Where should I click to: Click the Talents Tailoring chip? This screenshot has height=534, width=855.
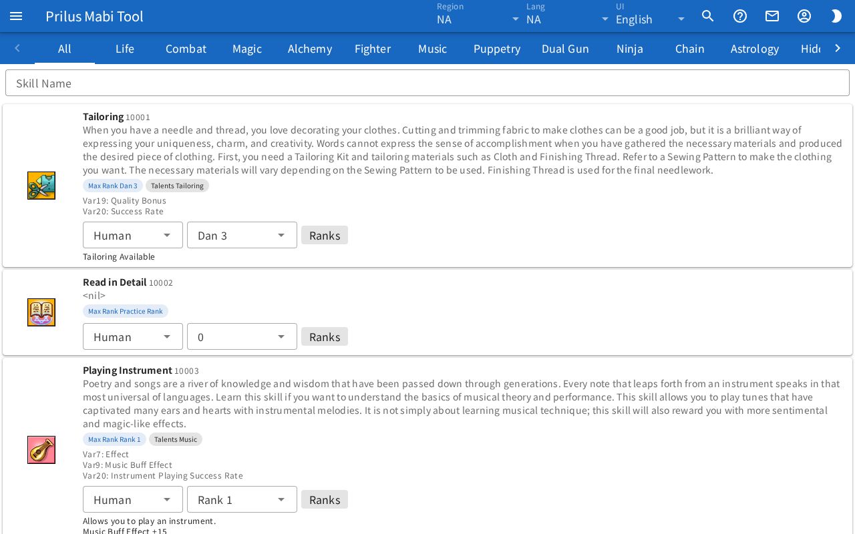tap(177, 186)
